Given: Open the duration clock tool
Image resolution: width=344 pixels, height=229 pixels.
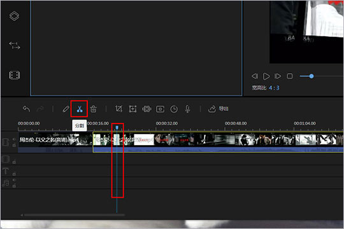Looking at the screenshot, I should pos(174,109).
